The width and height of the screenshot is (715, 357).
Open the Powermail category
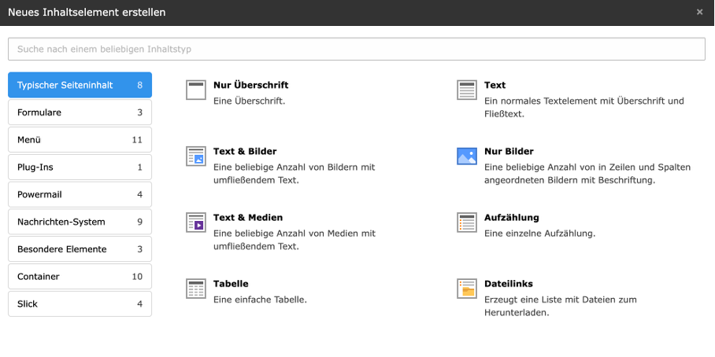(80, 194)
